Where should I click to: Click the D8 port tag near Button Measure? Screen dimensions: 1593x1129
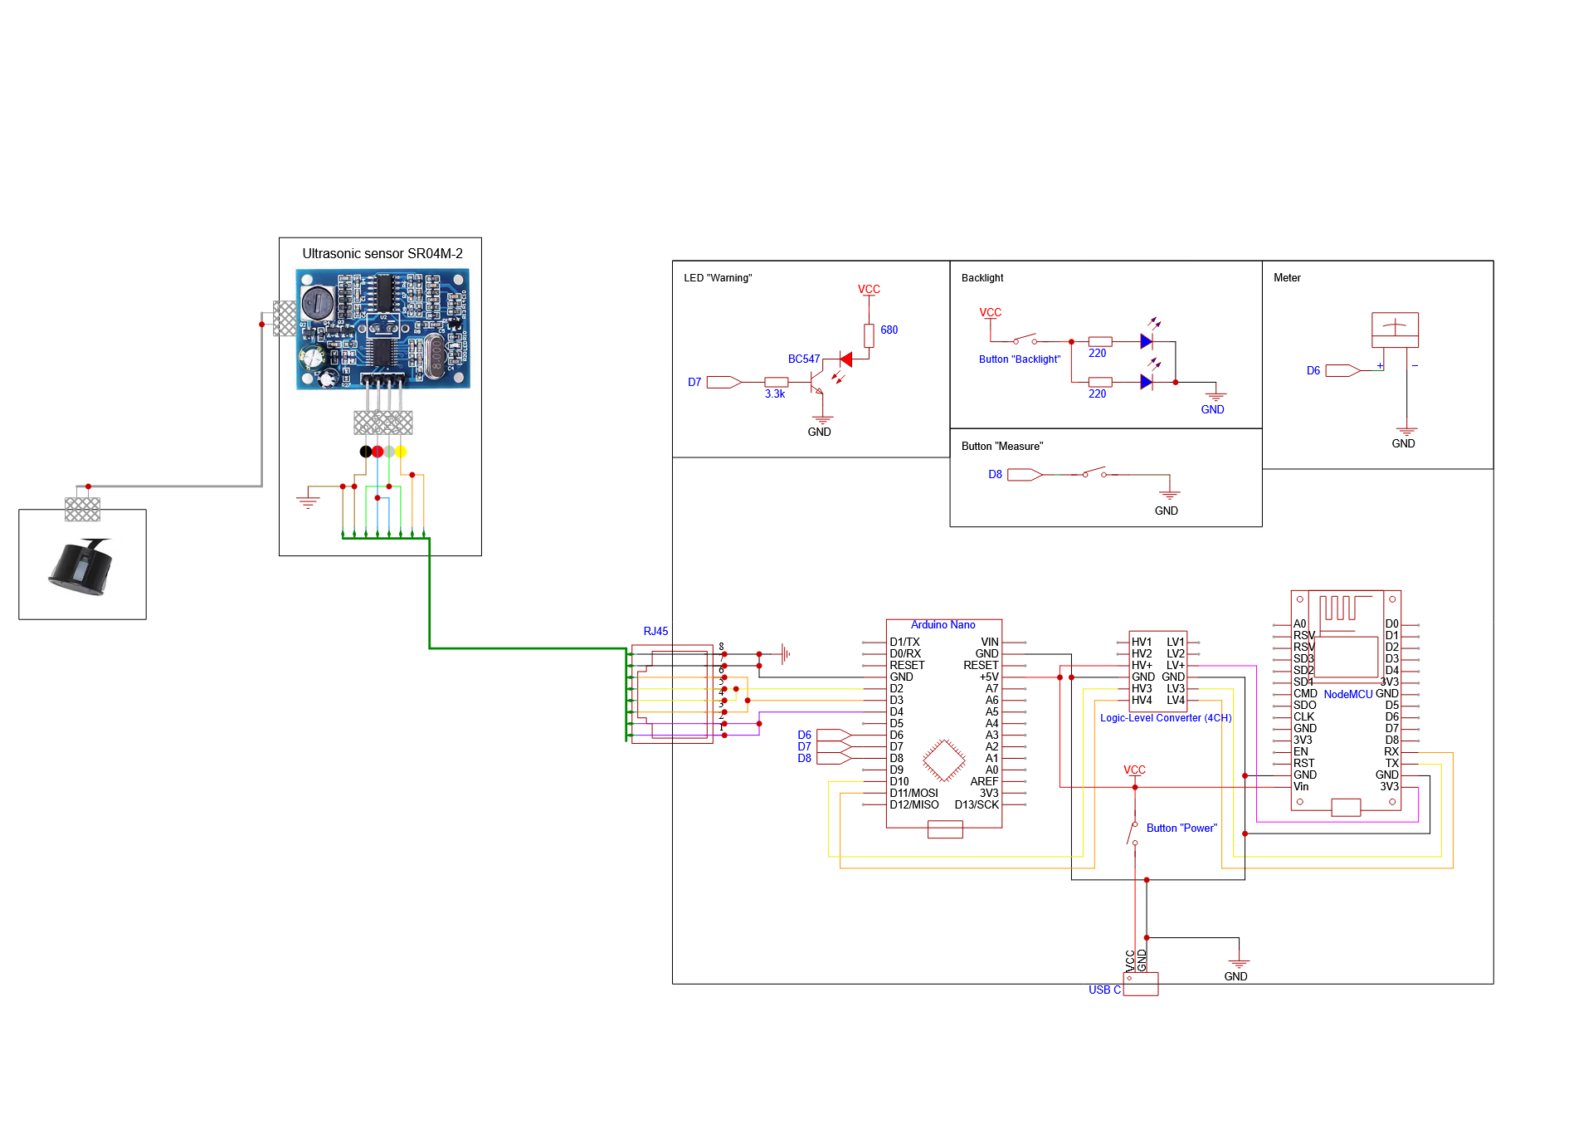[x=1024, y=475]
